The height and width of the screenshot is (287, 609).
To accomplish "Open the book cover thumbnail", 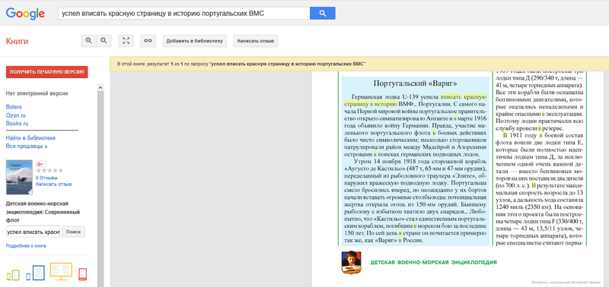I will [x=20, y=178].
